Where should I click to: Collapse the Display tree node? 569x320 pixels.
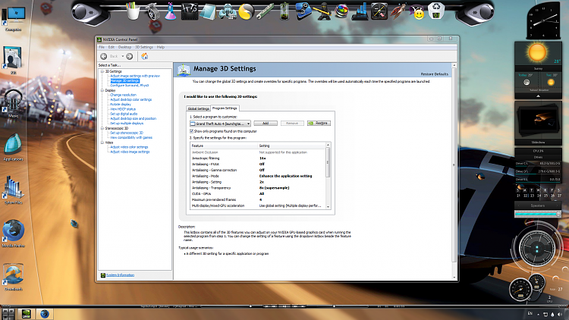click(x=102, y=90)
